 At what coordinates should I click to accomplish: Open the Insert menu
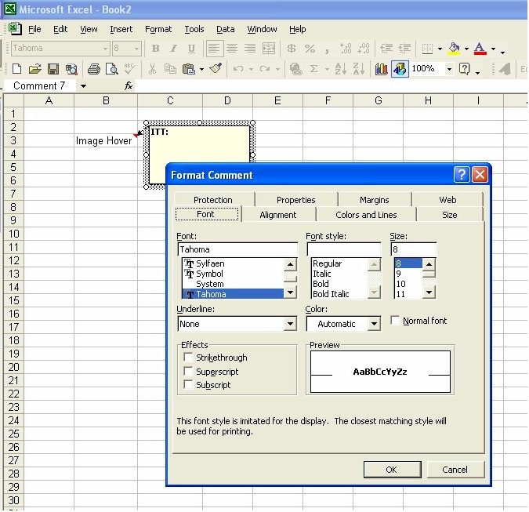[121, 29]
